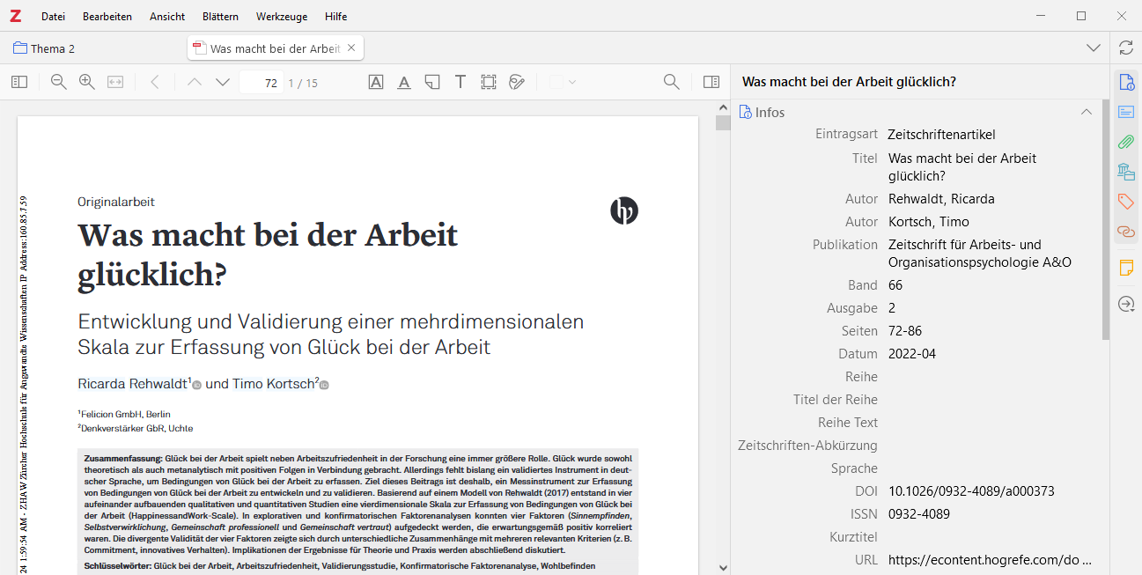Open the Bearbeiten menu
The width and height of the screenshot is (1142, 575).
click(107, 17)
